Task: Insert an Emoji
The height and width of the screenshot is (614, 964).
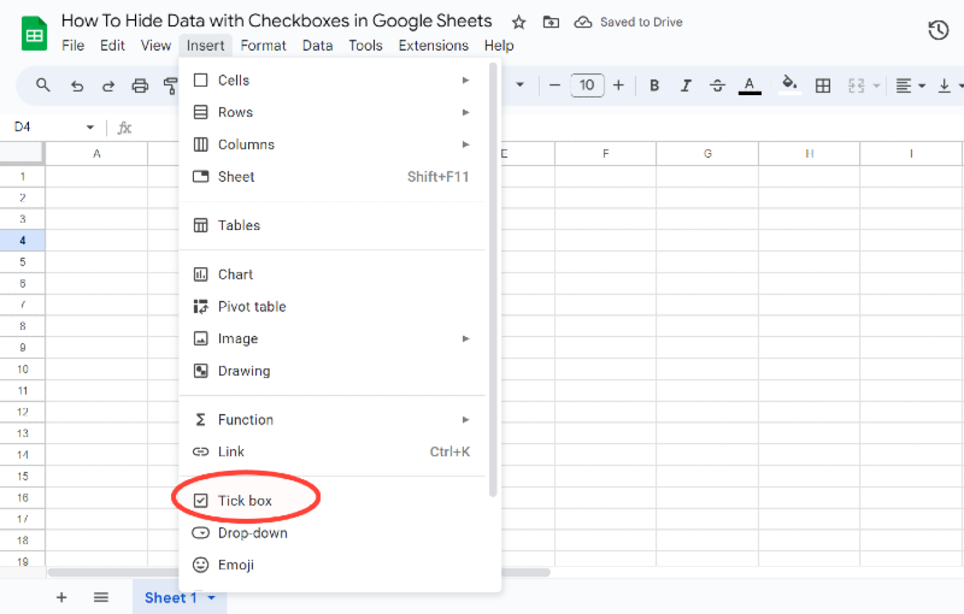Action: [332, 565]
